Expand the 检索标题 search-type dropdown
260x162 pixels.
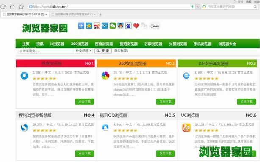pyautogui.click(x=84, y=51)
